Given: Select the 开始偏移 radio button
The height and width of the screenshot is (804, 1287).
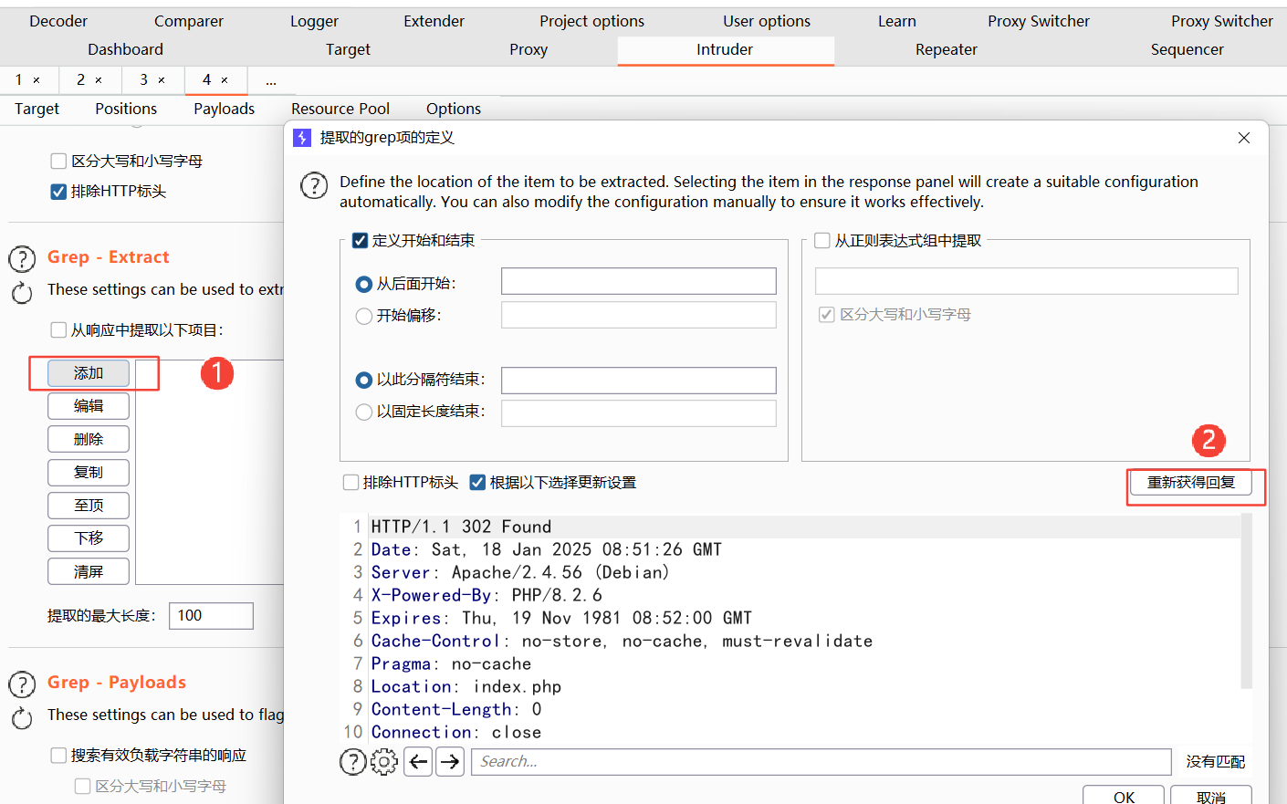Looking at the screenshot, I should (x=364, y=317).
